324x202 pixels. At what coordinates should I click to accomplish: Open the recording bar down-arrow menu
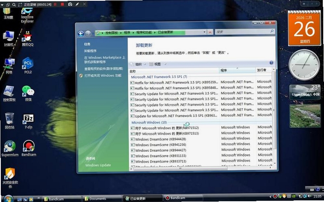tap(2, 4)
